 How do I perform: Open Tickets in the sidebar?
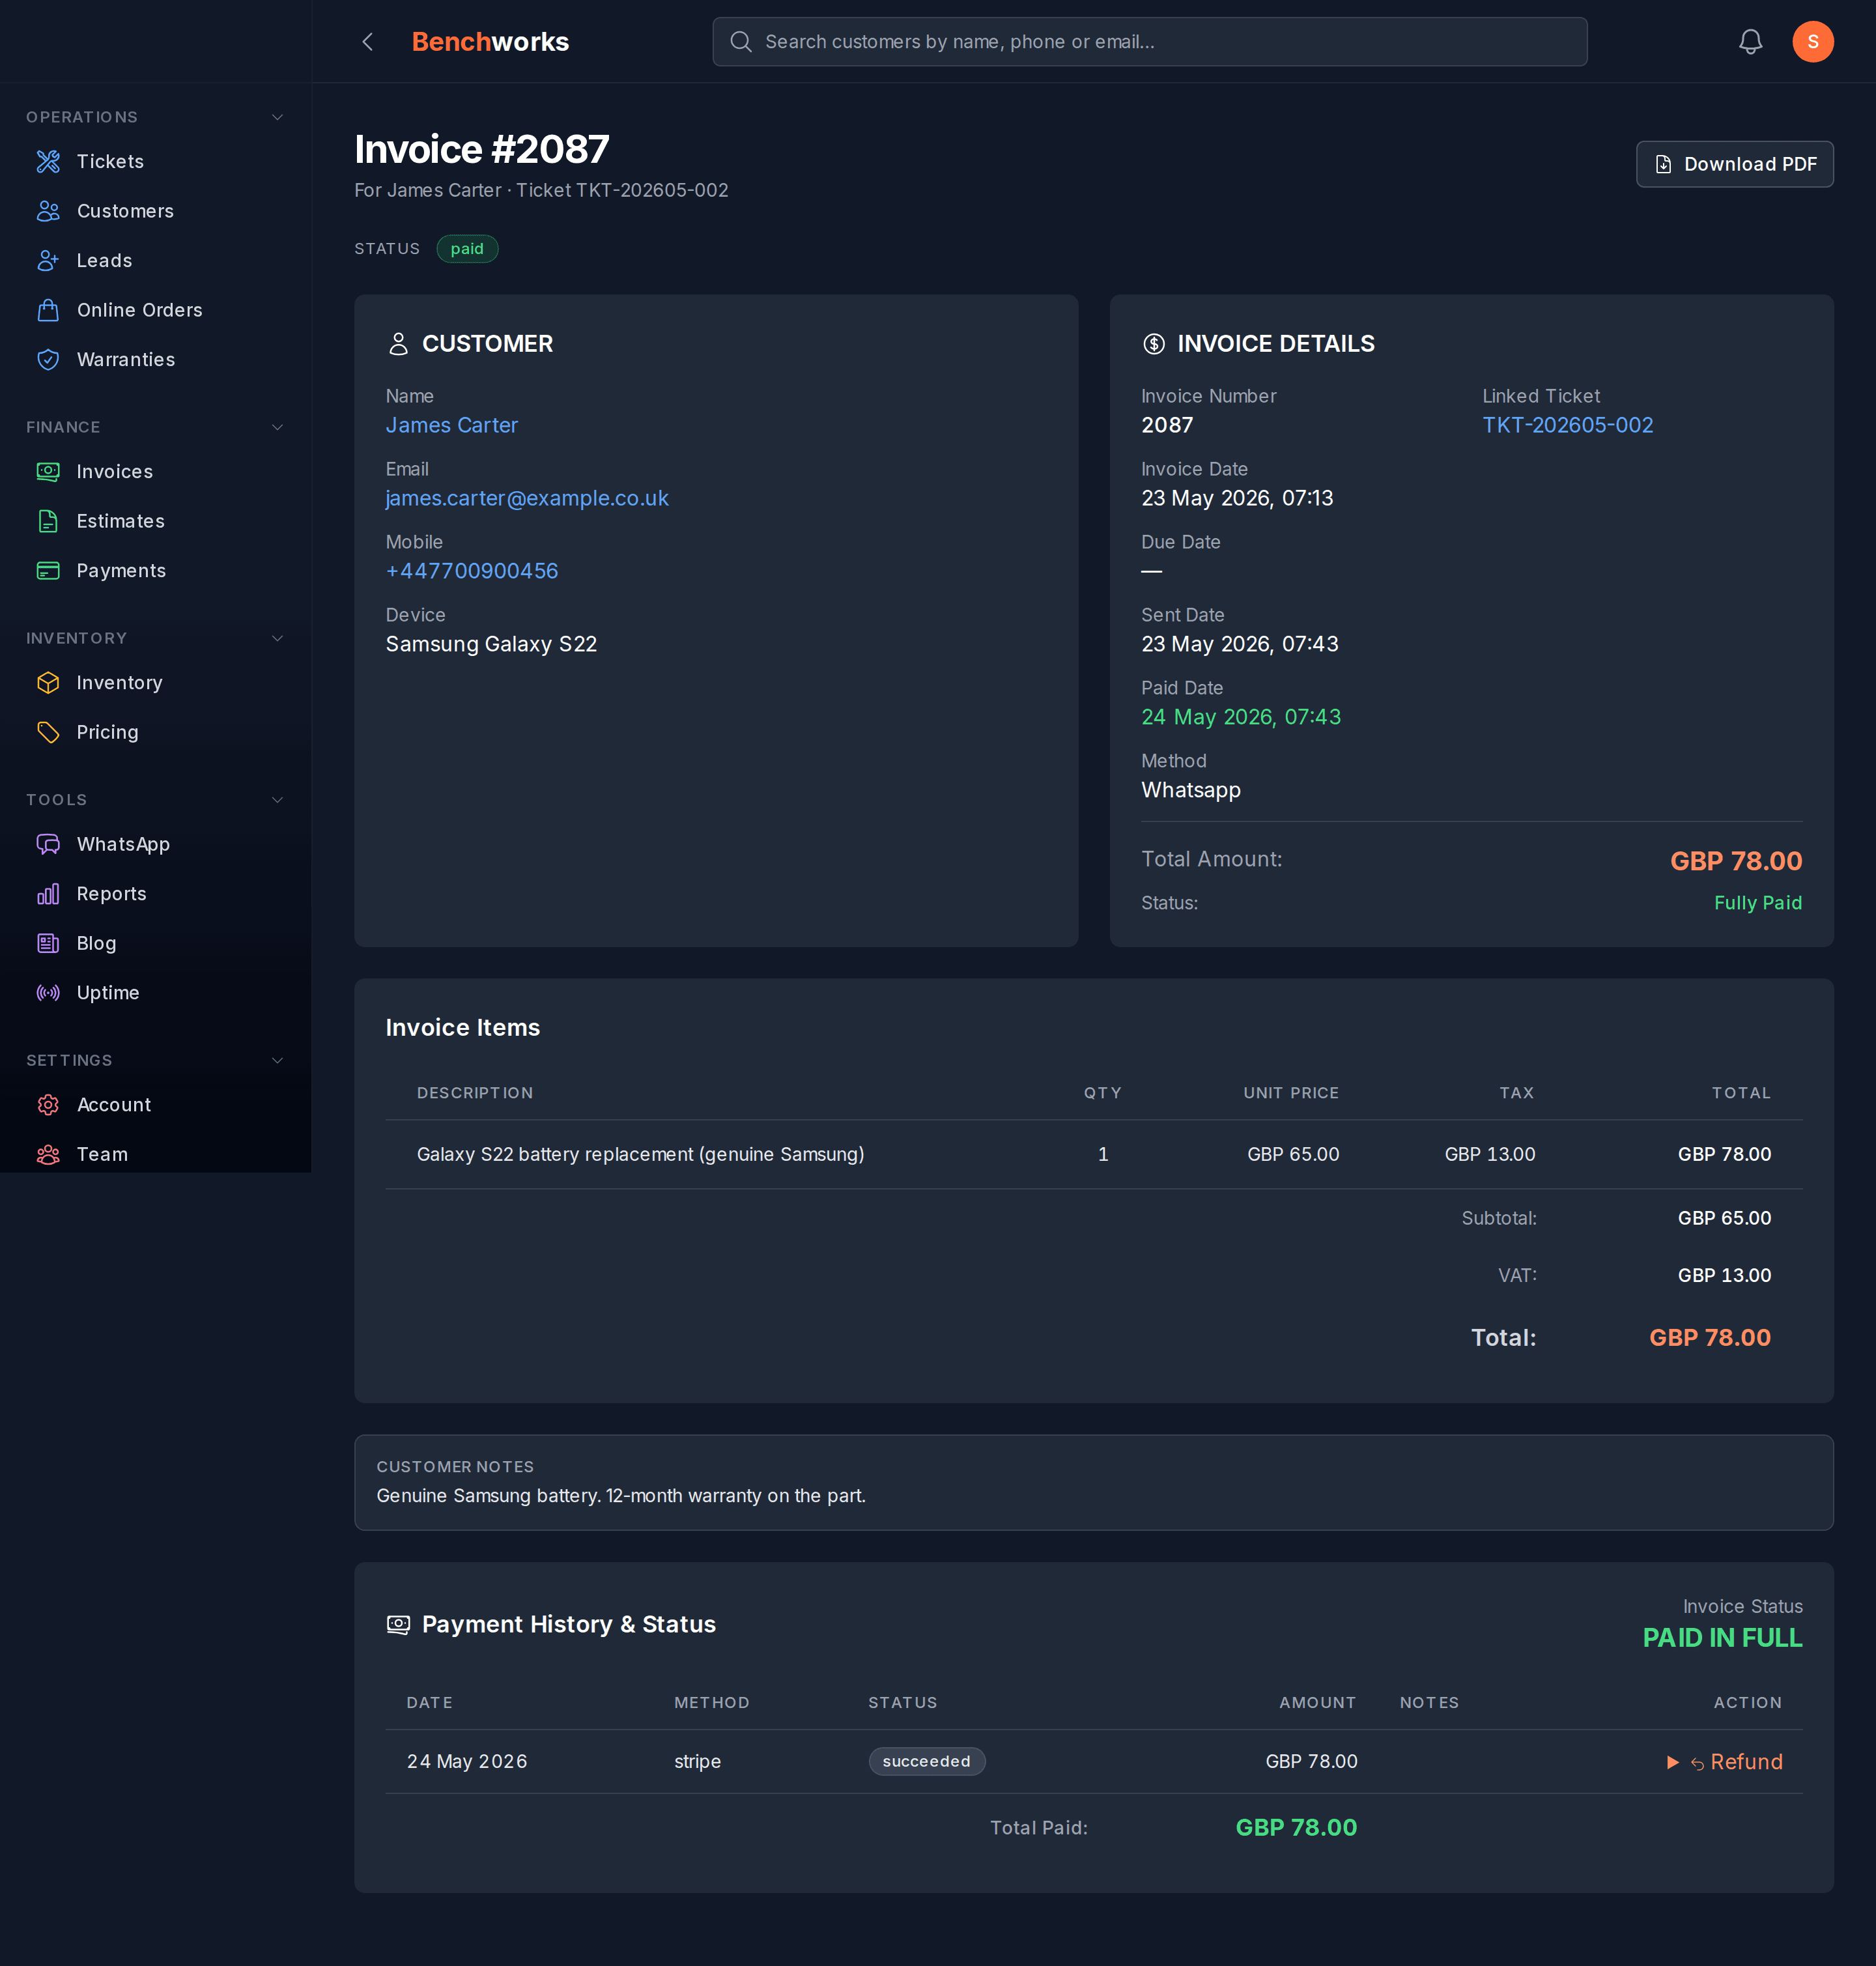coord(155,161)
